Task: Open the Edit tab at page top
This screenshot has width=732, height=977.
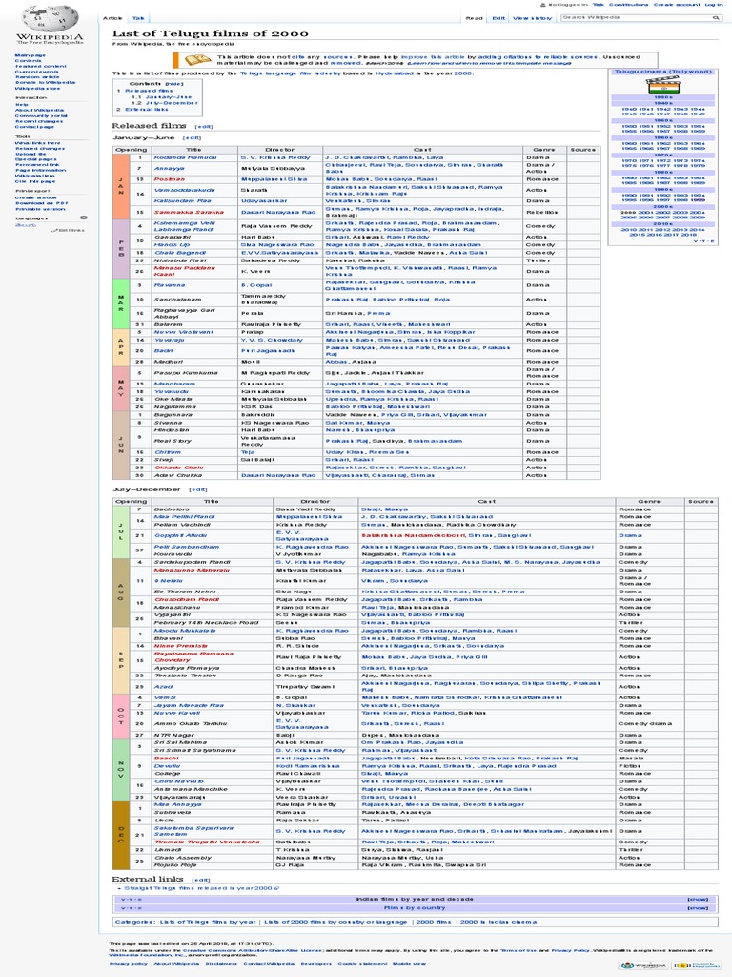Action: 498,18
